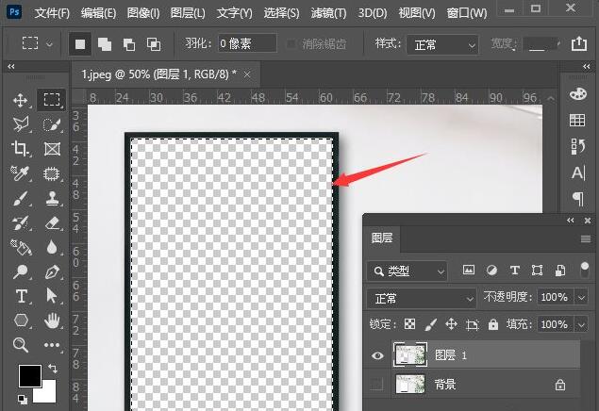This screenshot has height=411, width=599.
Task: Choose Subtract from selection mode
Action: tap(129, 44)
